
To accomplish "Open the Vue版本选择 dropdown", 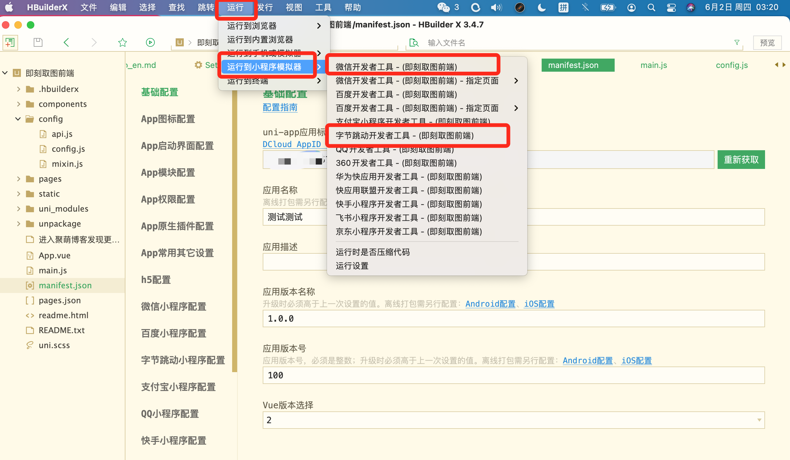I will [x=514, y=420].
